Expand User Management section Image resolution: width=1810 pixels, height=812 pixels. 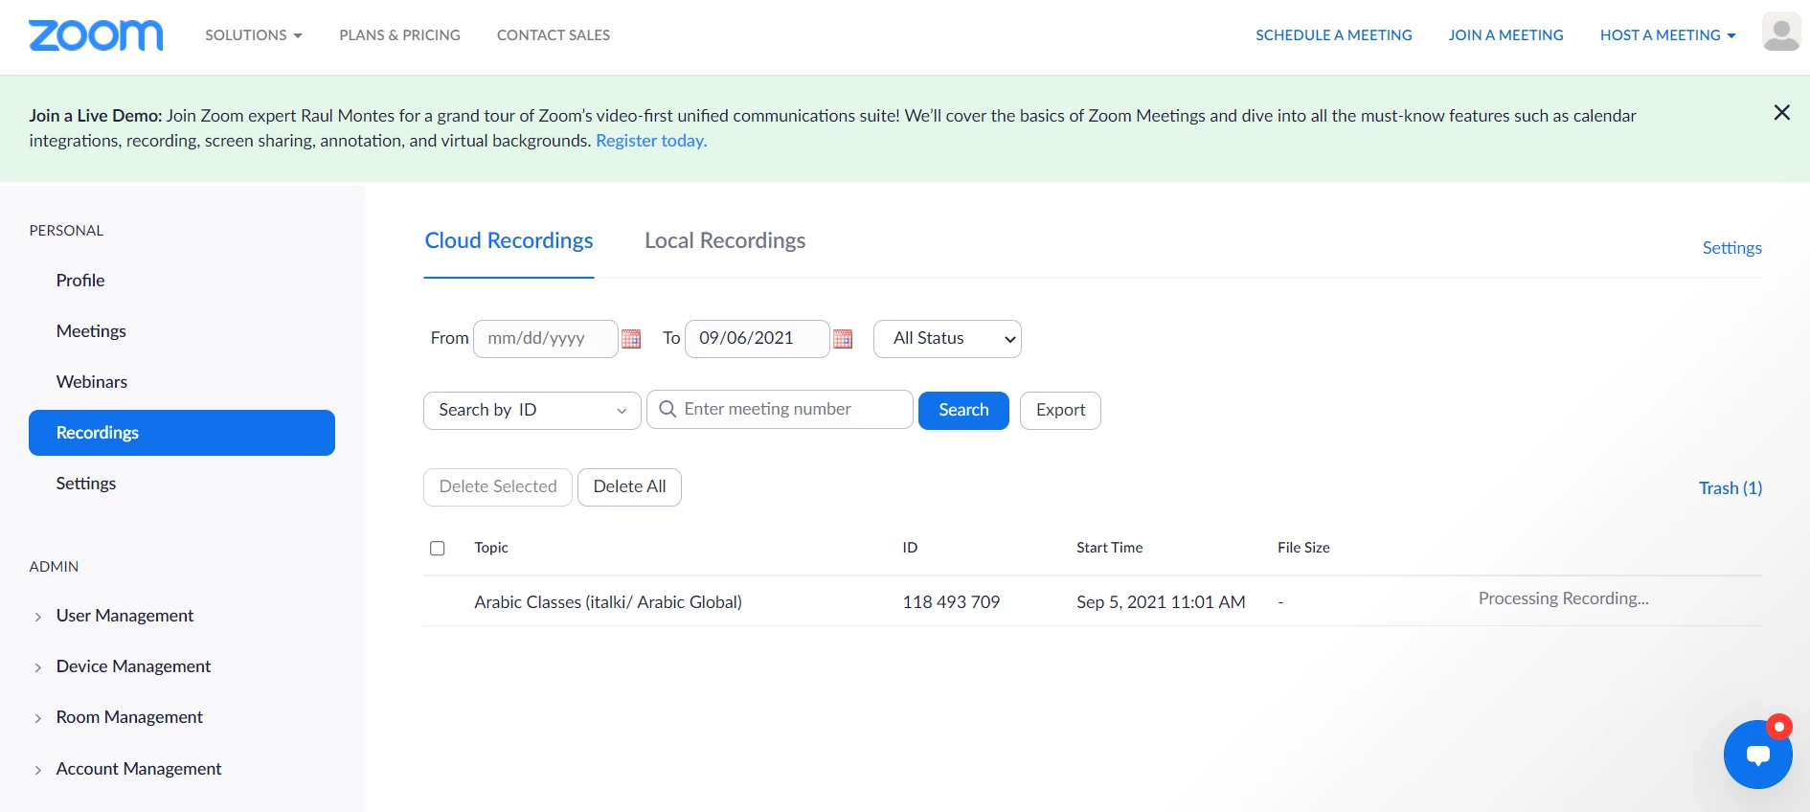tap(124, 616)
